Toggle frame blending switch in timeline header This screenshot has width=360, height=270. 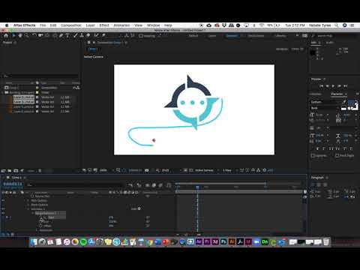click(x=154, y=185)
